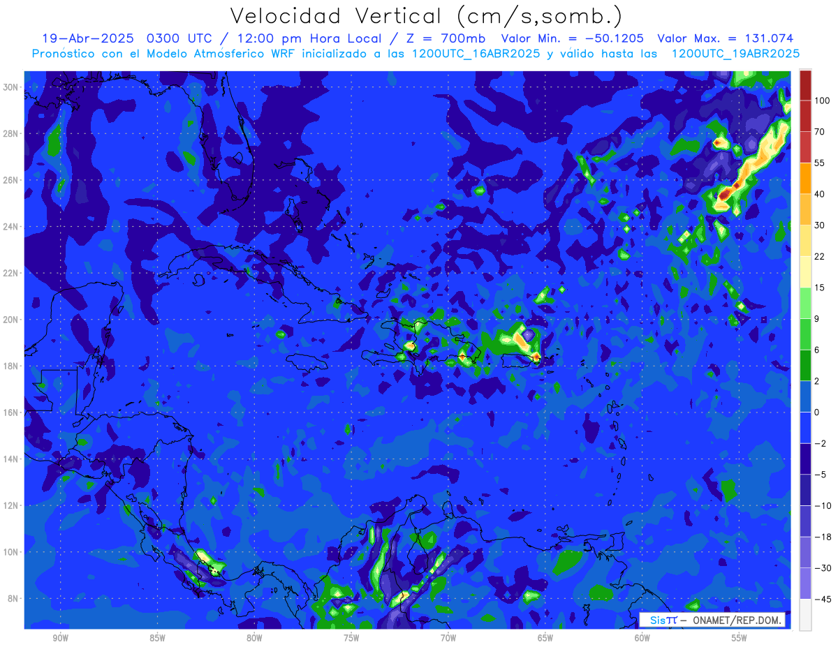Image resolution: width=838 pixels, height=647 pixels.
Task: Click the '90W' longitude label
Action: click(x=60, y=638)
